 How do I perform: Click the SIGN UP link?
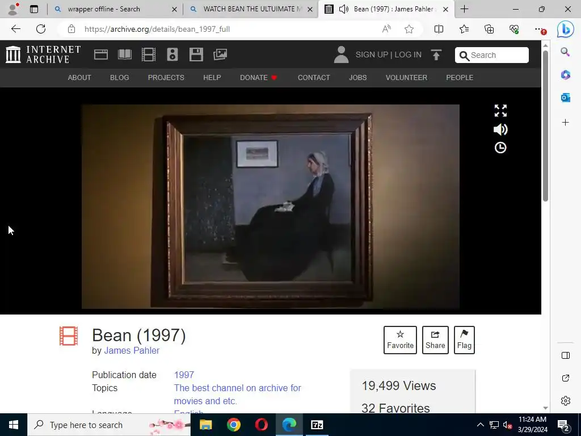[372, 55]
